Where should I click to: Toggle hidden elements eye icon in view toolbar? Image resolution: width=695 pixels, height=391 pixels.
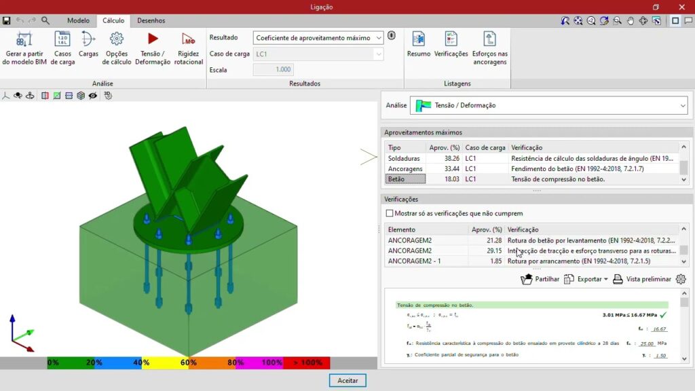[93, 96]
